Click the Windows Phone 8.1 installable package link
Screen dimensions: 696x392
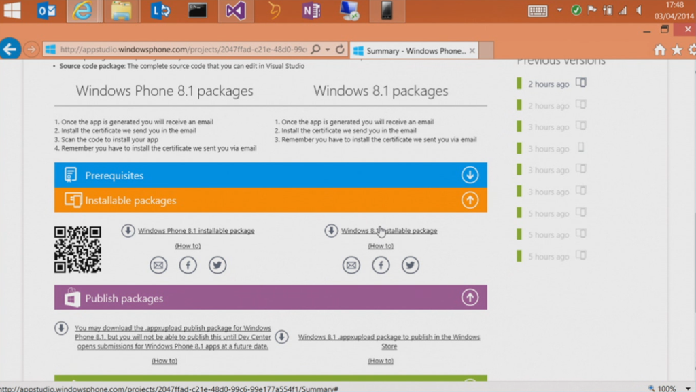(x=196, y=230)
